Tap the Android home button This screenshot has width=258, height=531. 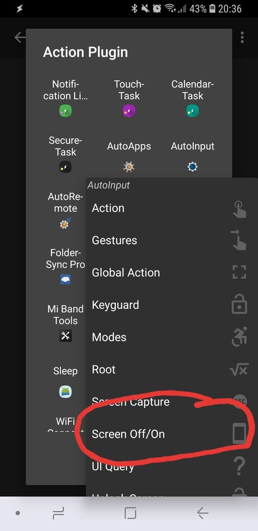click(130, 513)
